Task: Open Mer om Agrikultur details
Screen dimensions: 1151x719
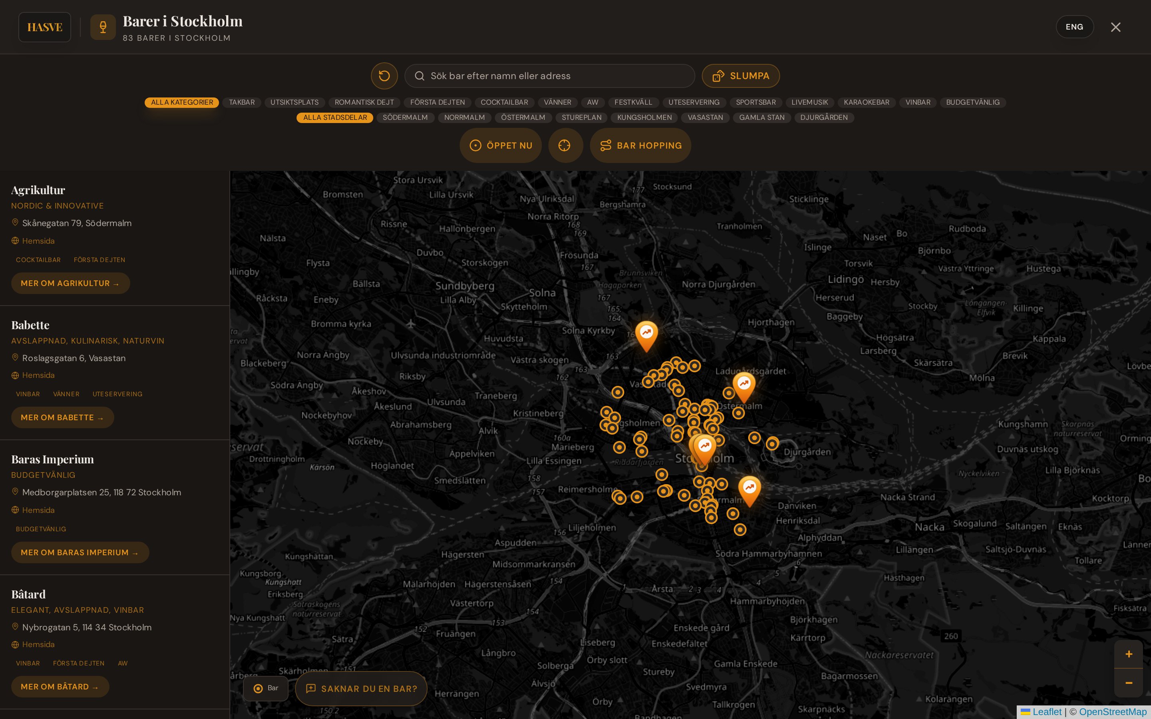Action: 70,284
